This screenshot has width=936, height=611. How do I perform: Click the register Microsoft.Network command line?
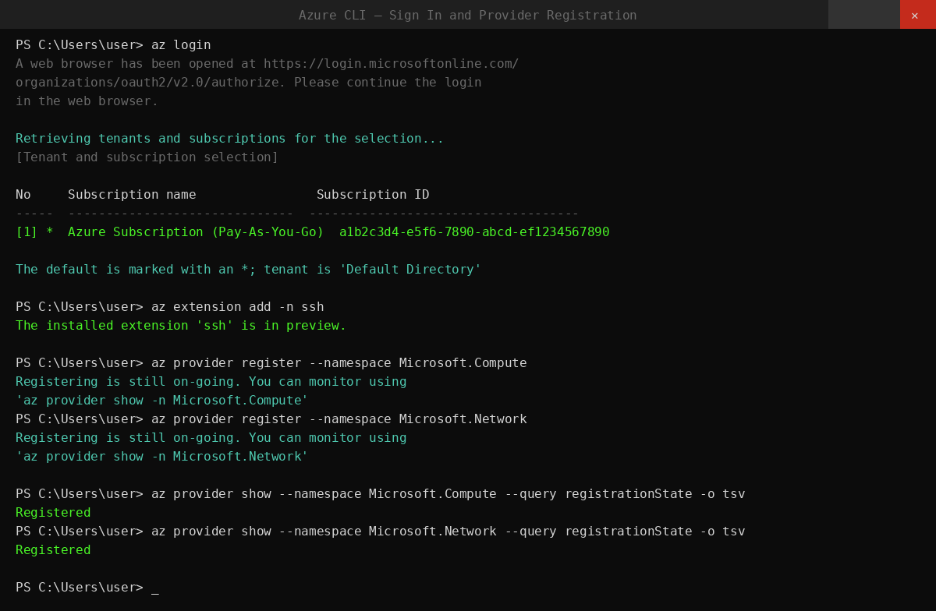click(x=339, y=419)
